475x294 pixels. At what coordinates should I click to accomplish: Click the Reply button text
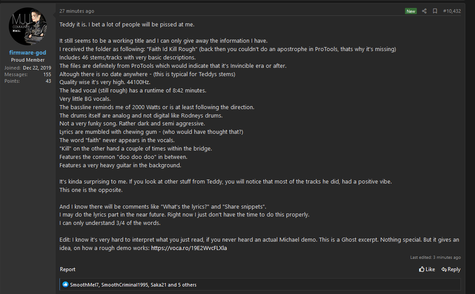(x=454, y=269)
